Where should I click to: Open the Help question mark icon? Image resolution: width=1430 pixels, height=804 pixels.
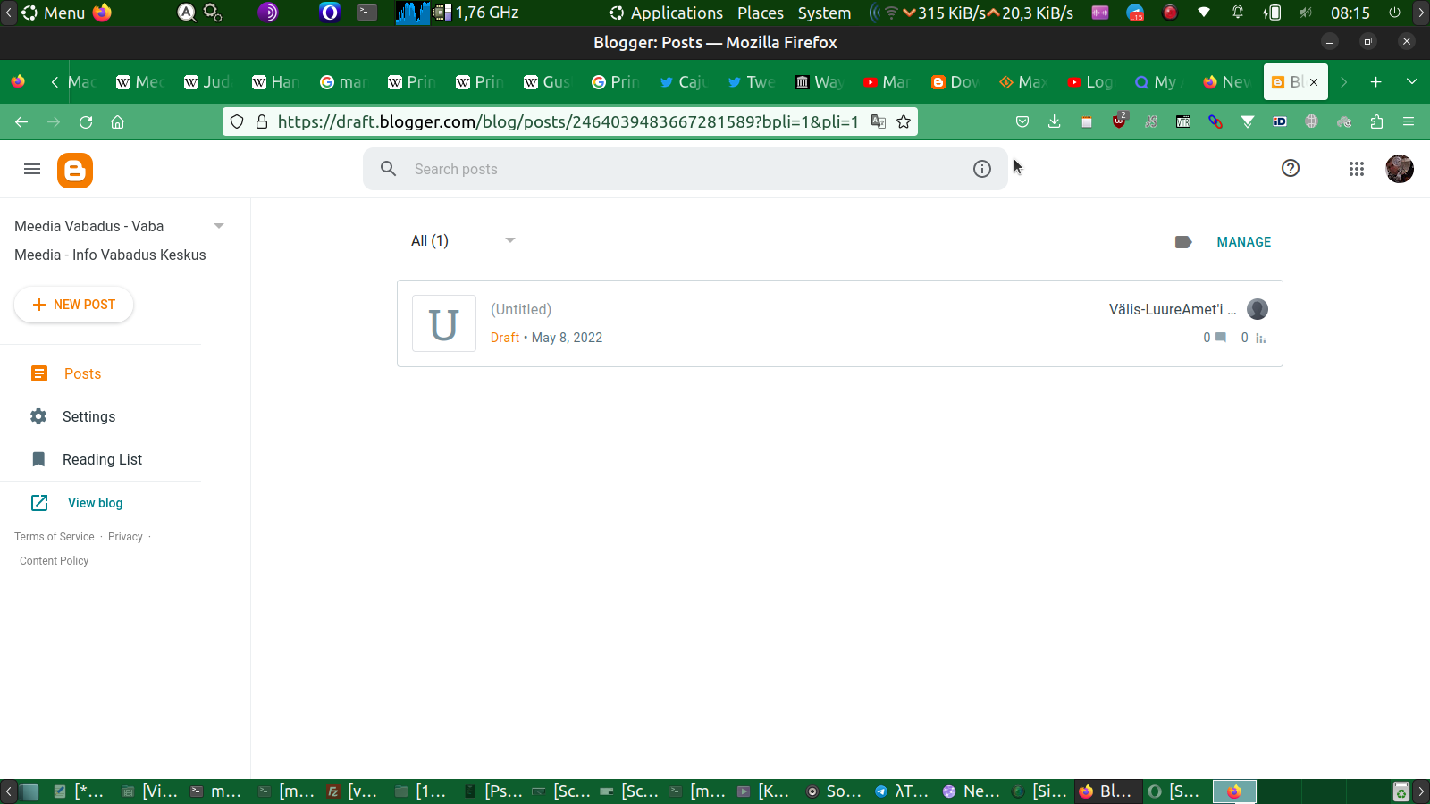1291,168
